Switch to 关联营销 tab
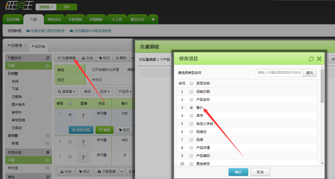This screenshot has height=179, width=335. point(75,19)
